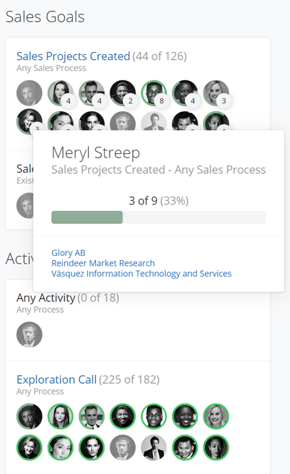Choose grayed elderly man avatar in Exploration Call

(x=123, y=447)
